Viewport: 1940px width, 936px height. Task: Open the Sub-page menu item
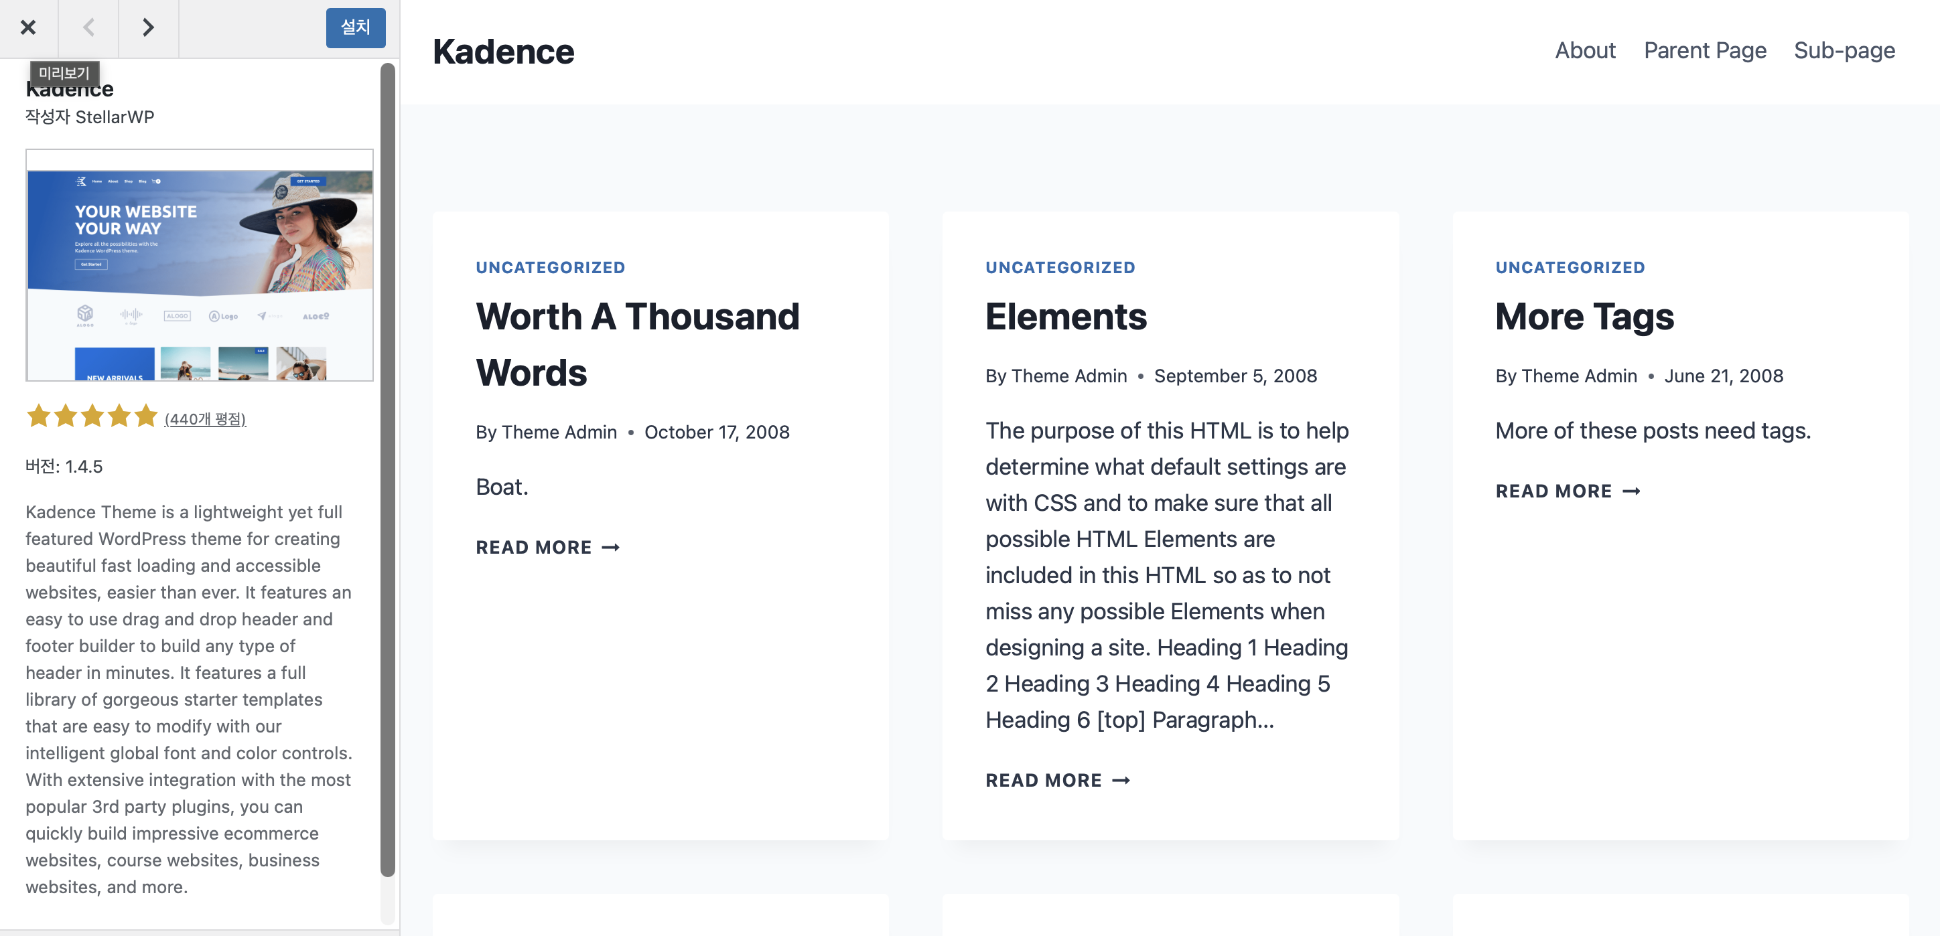(x=1844, y=50)
